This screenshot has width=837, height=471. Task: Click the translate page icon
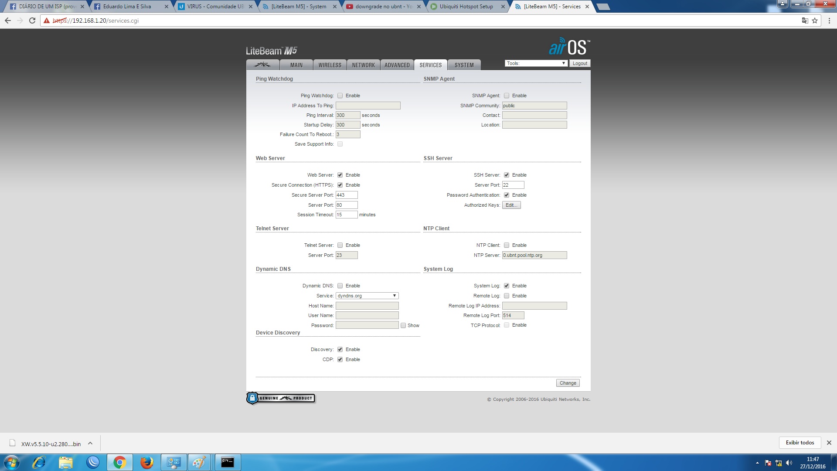[x=805, y=20]
